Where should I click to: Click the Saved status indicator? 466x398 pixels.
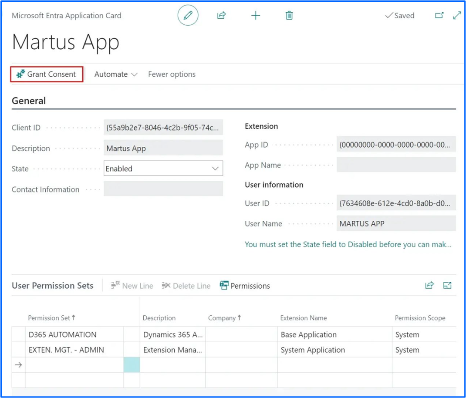click(x=399, y=15)
